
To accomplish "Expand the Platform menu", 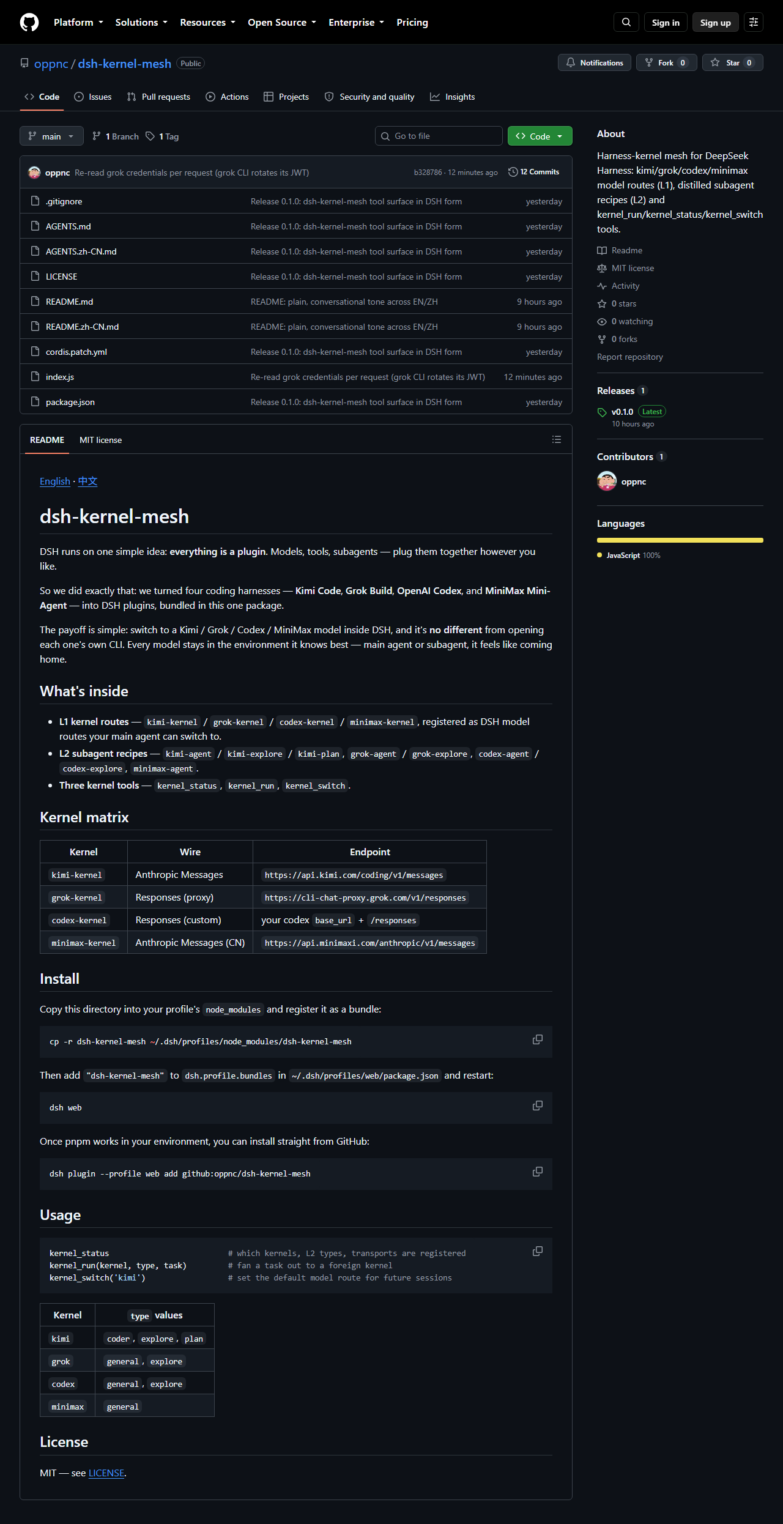I will point(78,22).
